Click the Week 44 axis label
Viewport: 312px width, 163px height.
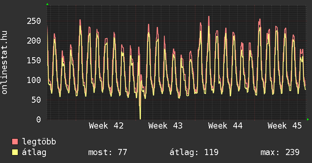click(225, 126)
